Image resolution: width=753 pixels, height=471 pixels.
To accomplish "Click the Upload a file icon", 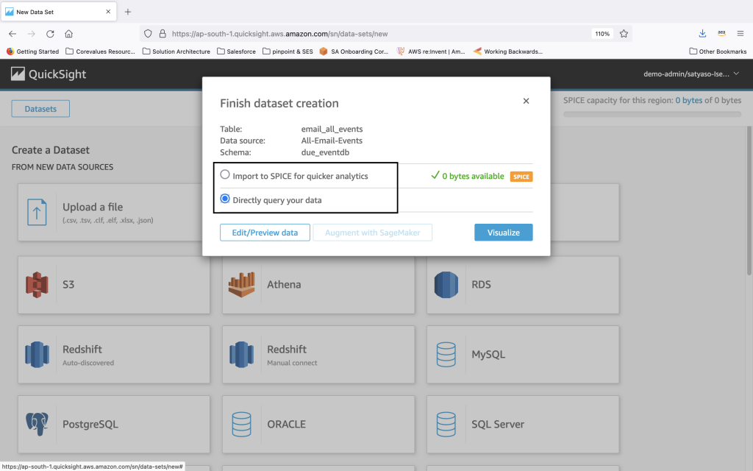I will pos(37,212).
